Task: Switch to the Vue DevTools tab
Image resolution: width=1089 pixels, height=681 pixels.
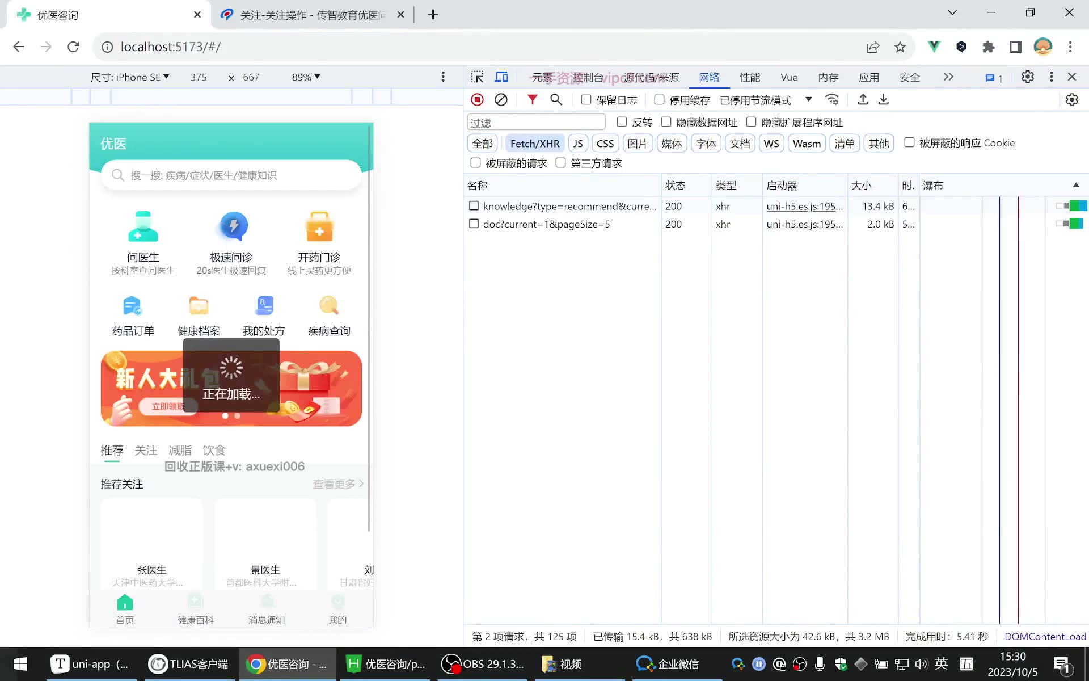Action: tap(789, 78)
